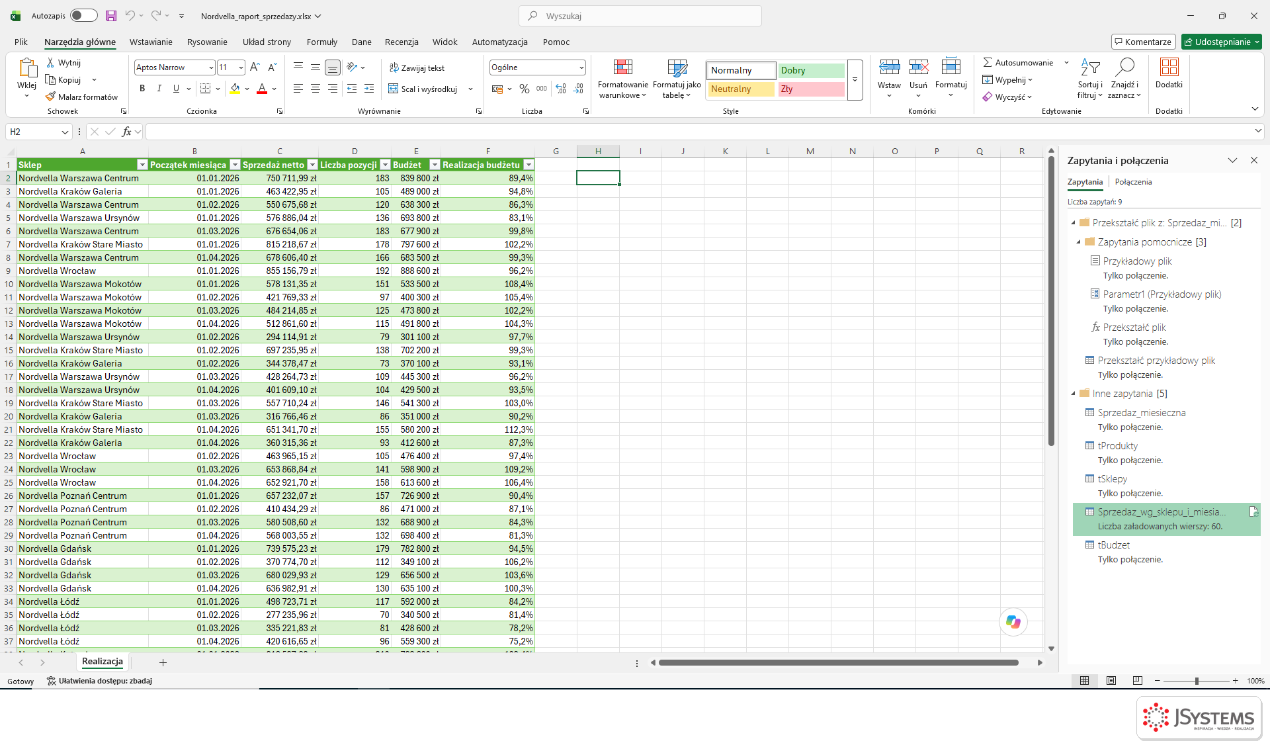Apply the Zły cell style
This screenshot has height=745, width=1270.
[x=811, y=89]
